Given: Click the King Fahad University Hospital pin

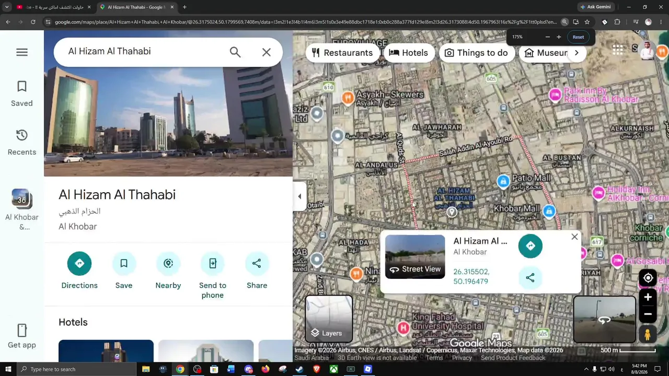Looking at the screenshot, I should (x=403, y=328).
